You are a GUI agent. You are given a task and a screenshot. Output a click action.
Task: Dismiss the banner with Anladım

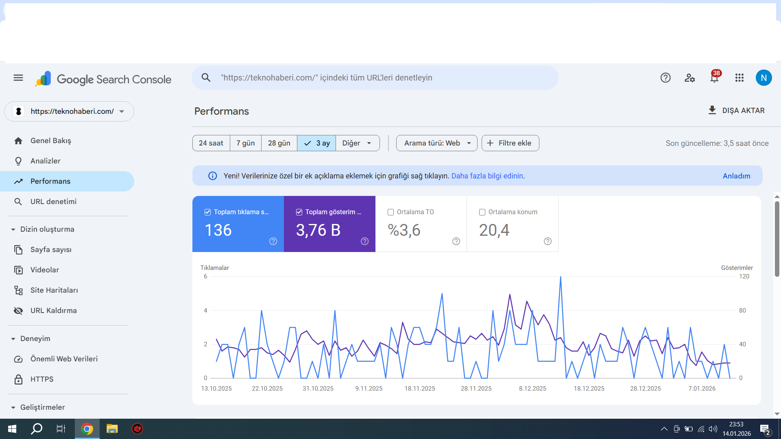(x=736, y=176)
